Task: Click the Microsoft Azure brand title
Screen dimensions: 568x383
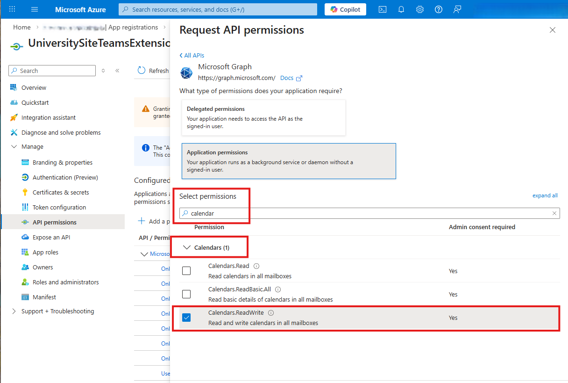Action: 80,9
